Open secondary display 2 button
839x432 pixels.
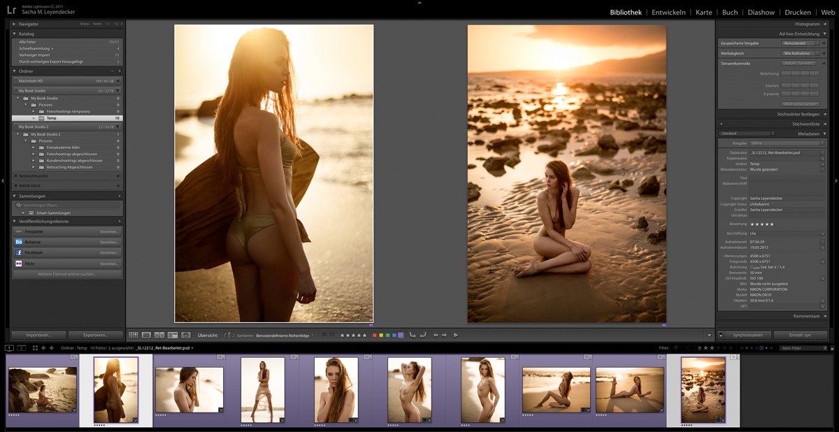(22, 347)
